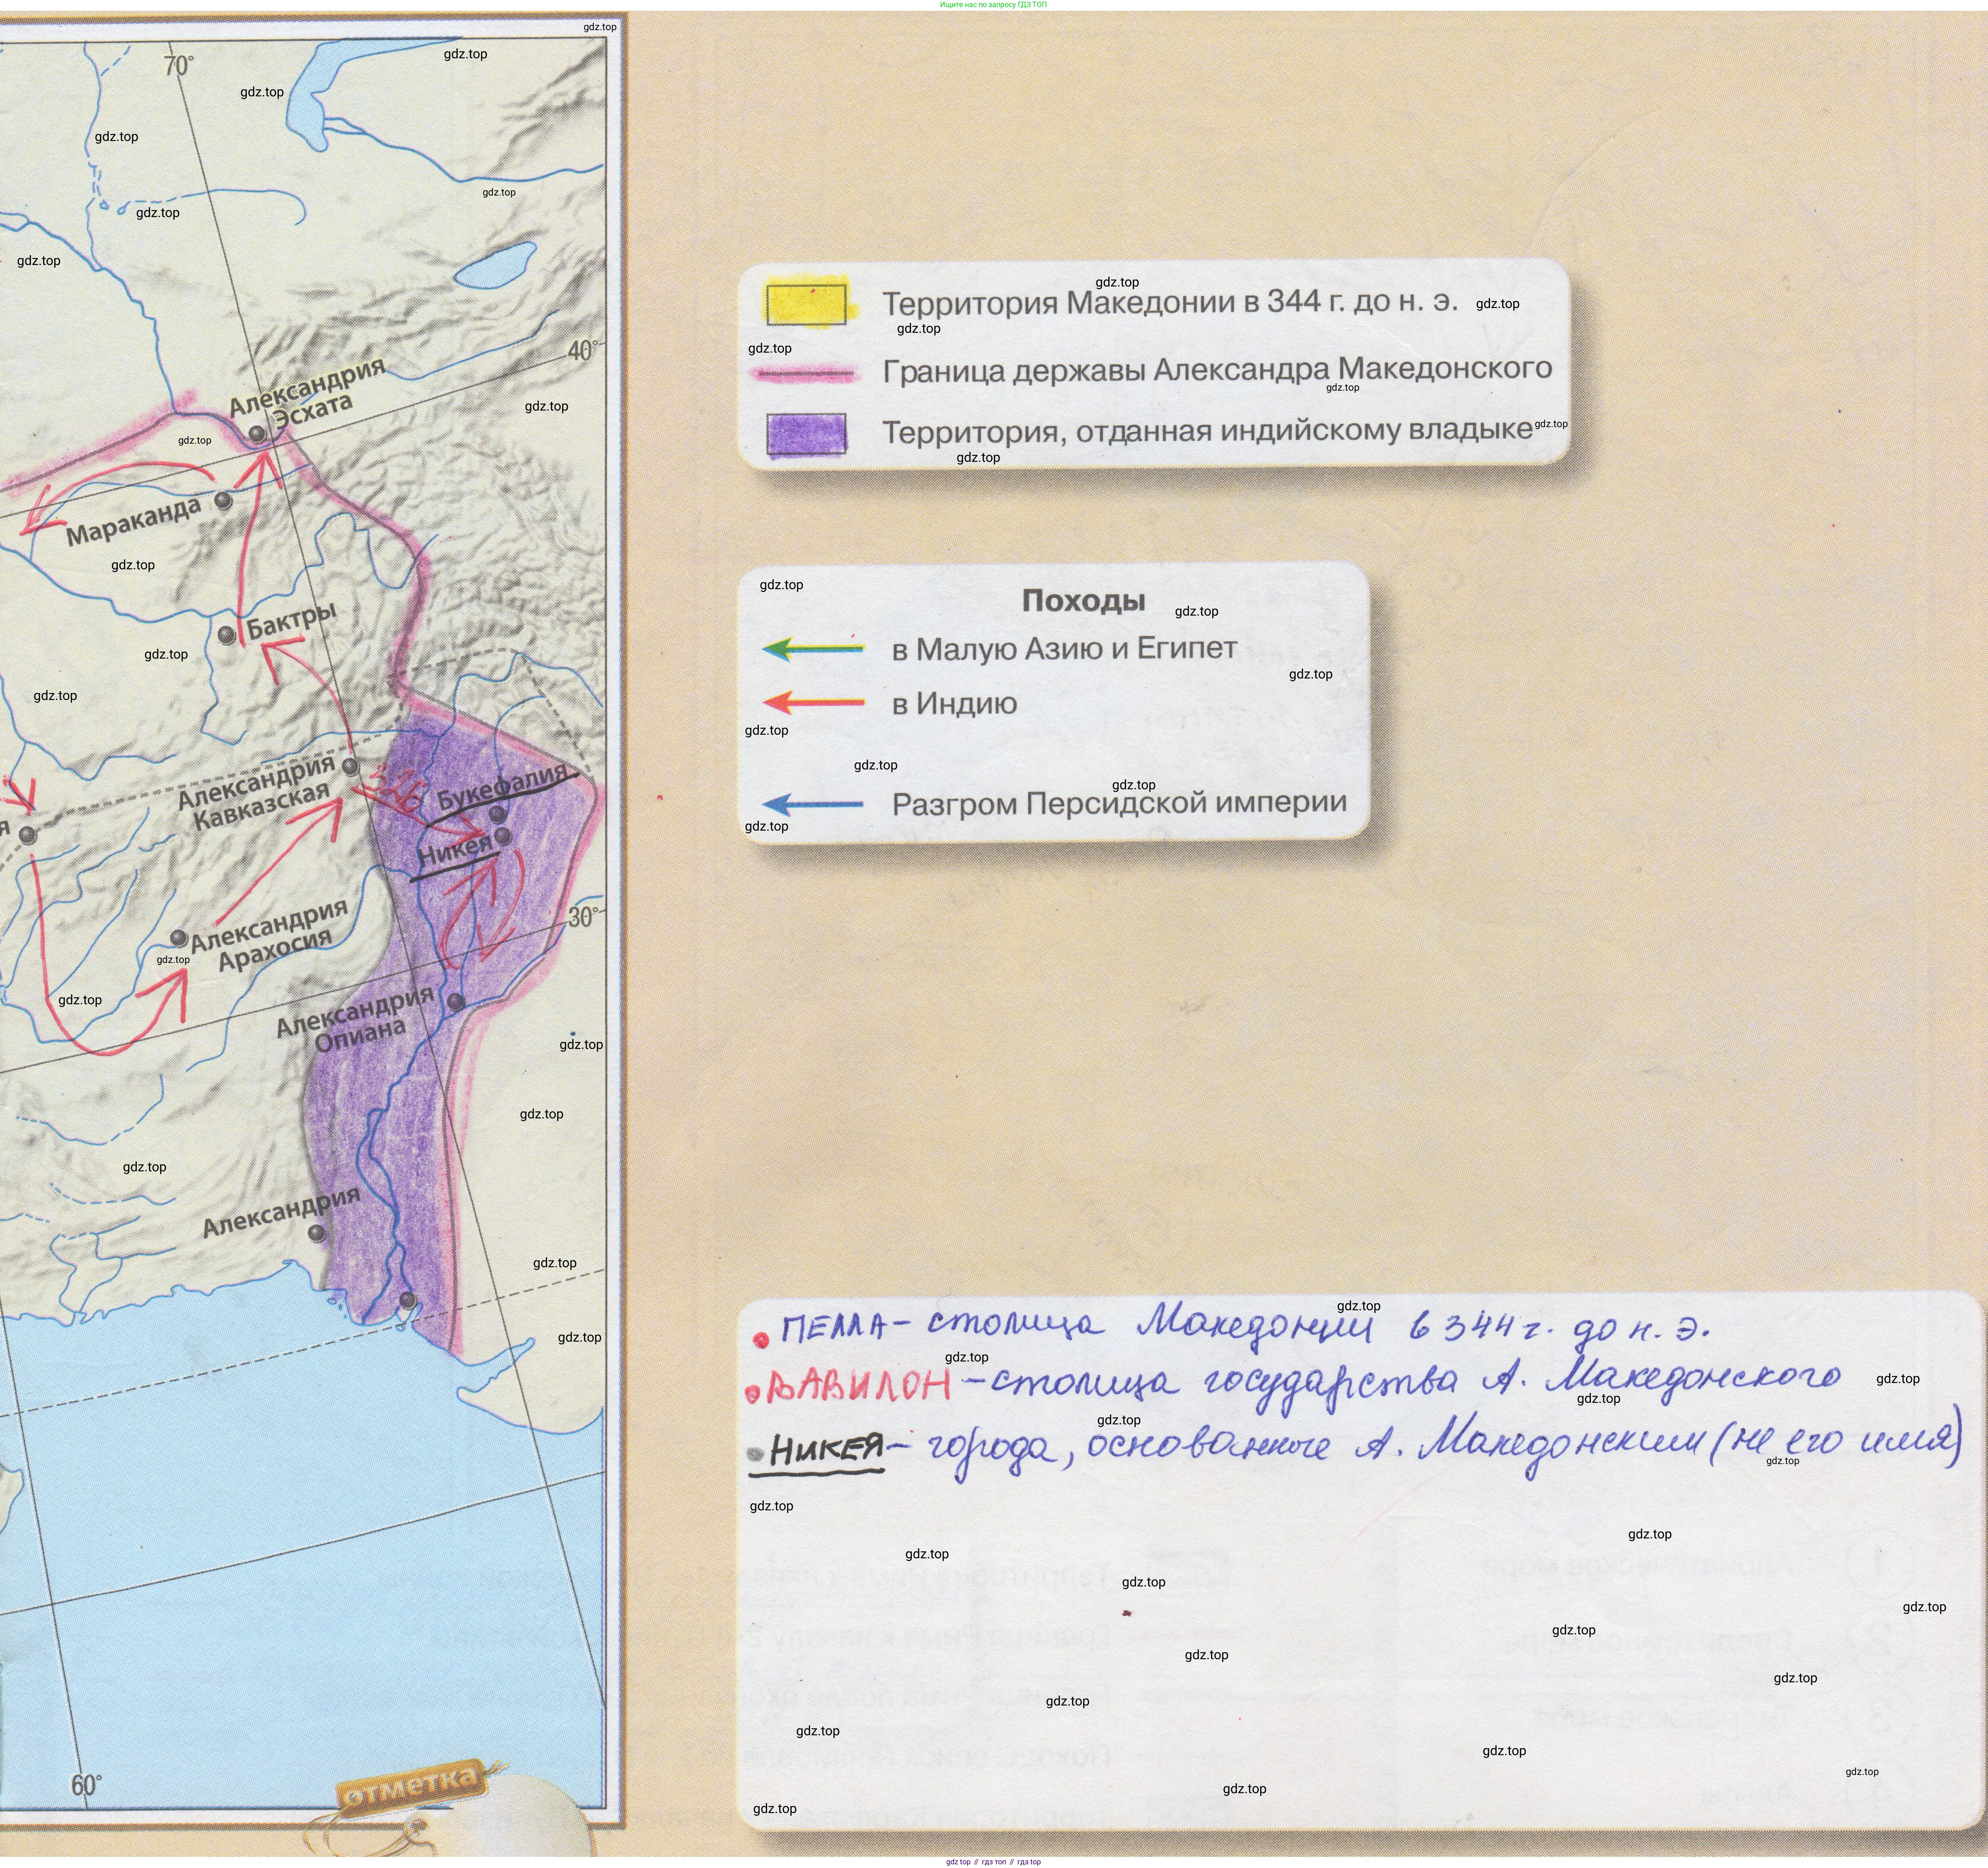
Task: Click the city dot of Александрия Опиана
Action: tap(456, 1001)
